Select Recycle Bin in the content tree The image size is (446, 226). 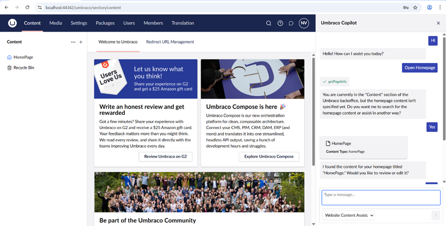coord(24,68)
